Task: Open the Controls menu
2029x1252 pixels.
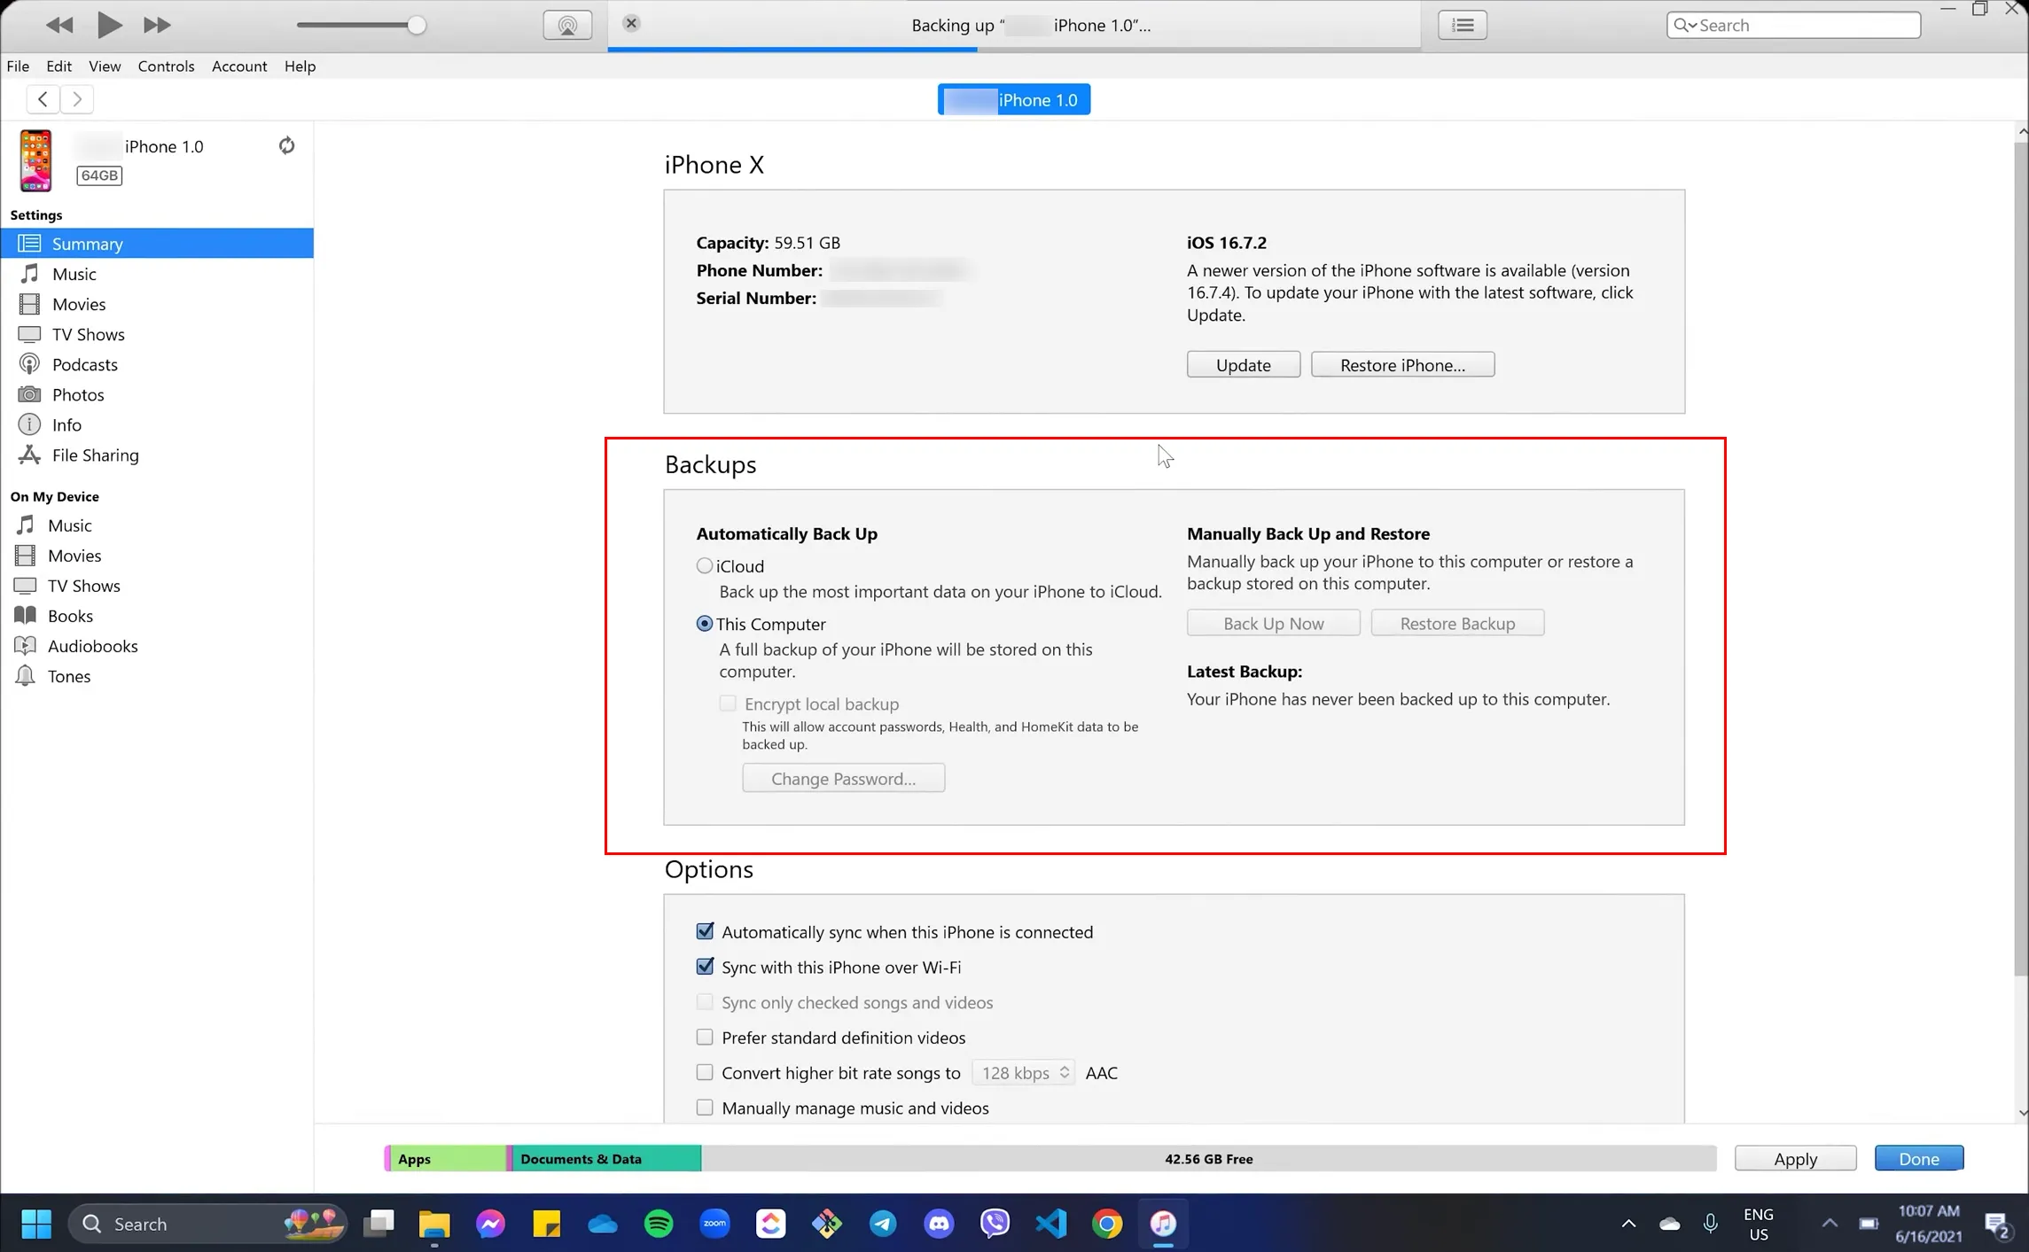Action: [x=166, y=66]
